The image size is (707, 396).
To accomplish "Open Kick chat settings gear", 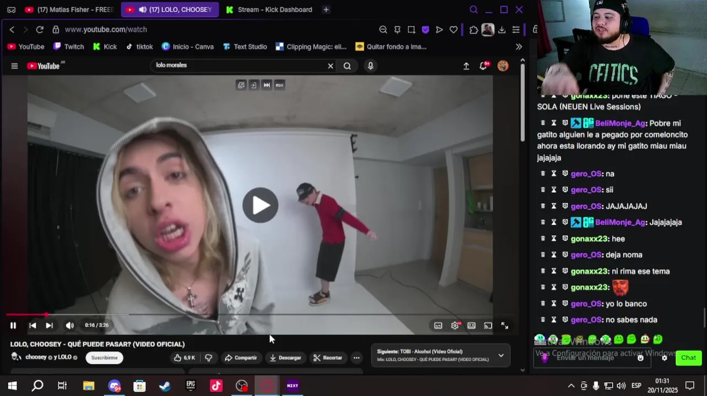I will (x=664, y=358).
